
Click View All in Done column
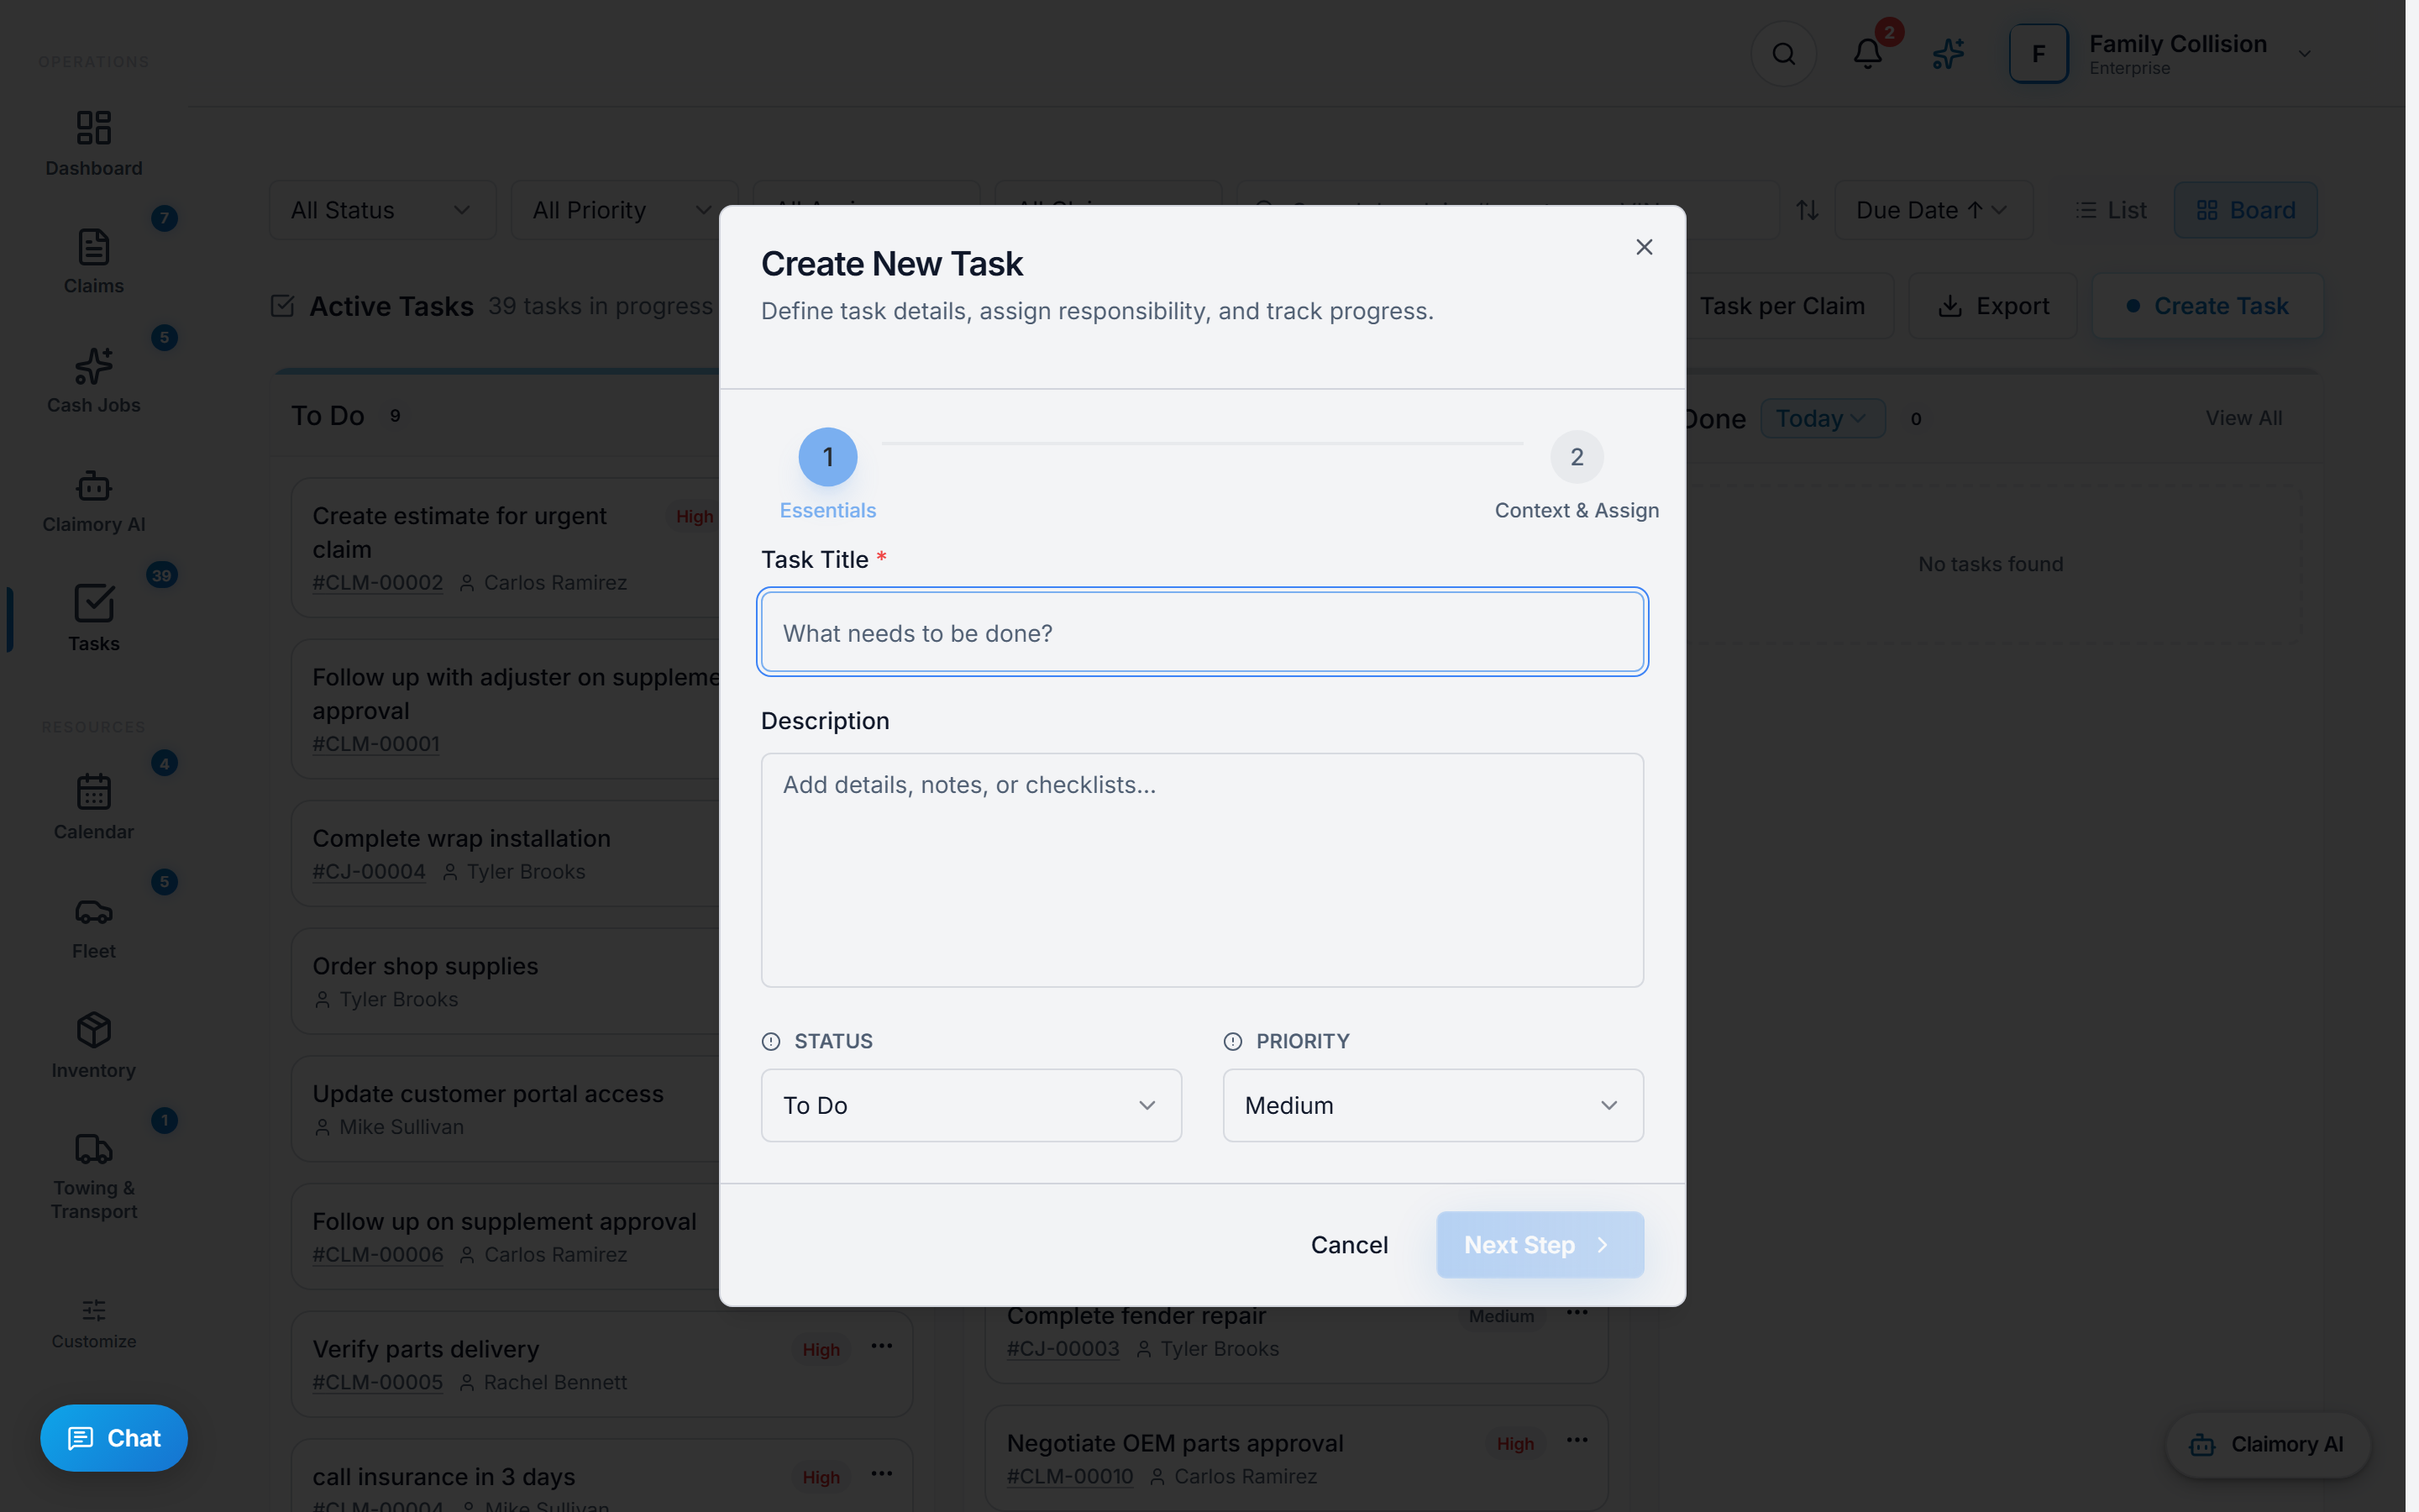click(2243, 418)
